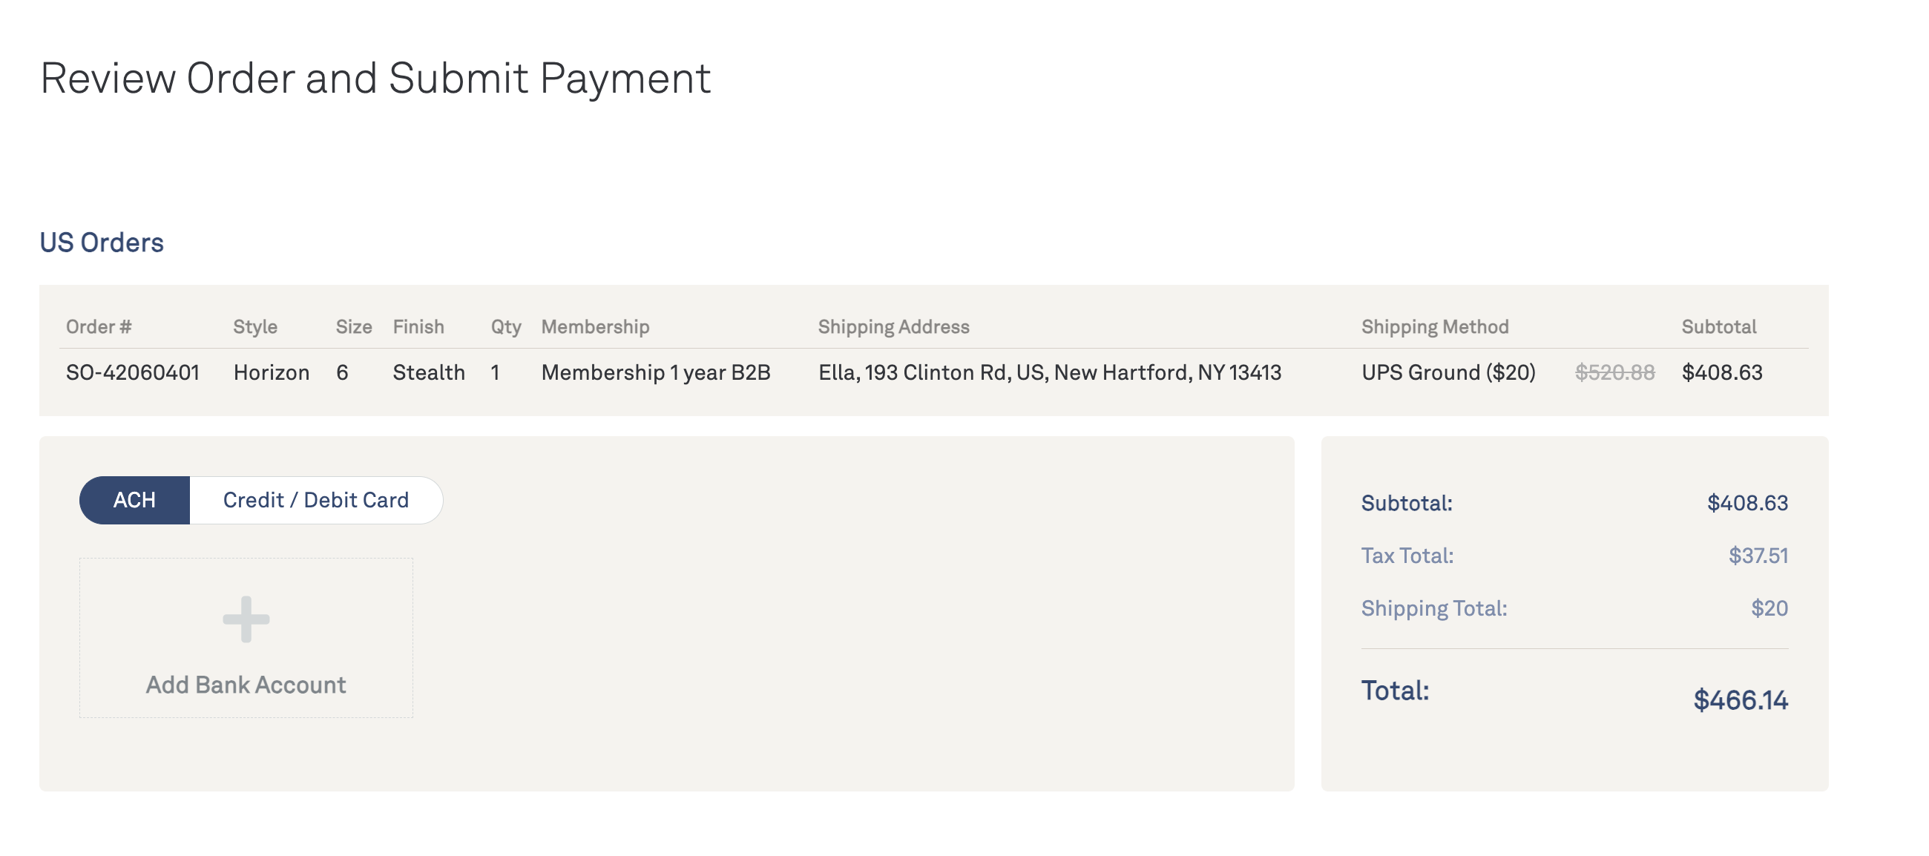Switch to Credit / Debit Card tab
This screenshot has width=1929, height=856.
pos(316,499)
